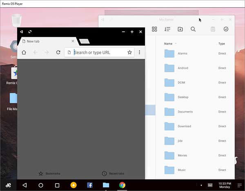Sort by Name column header
This screenshot has width=245, height=191.
(168, 44)
